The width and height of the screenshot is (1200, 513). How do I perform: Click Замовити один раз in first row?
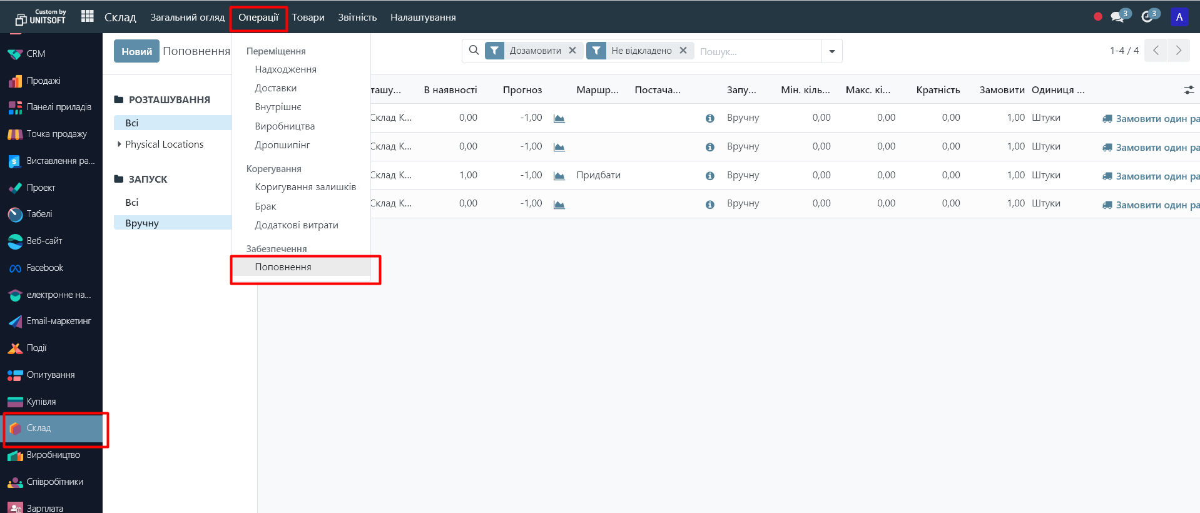click(1151, 119)
